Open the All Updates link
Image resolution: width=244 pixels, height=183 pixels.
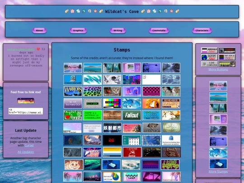point(26,152)
